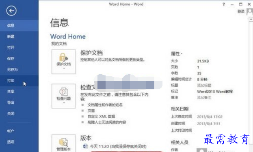Click the author avatar under 相关人员

[201, 150]
